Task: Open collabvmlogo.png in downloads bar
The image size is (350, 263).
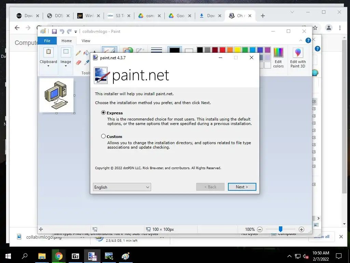Action: tap(43, 237)
